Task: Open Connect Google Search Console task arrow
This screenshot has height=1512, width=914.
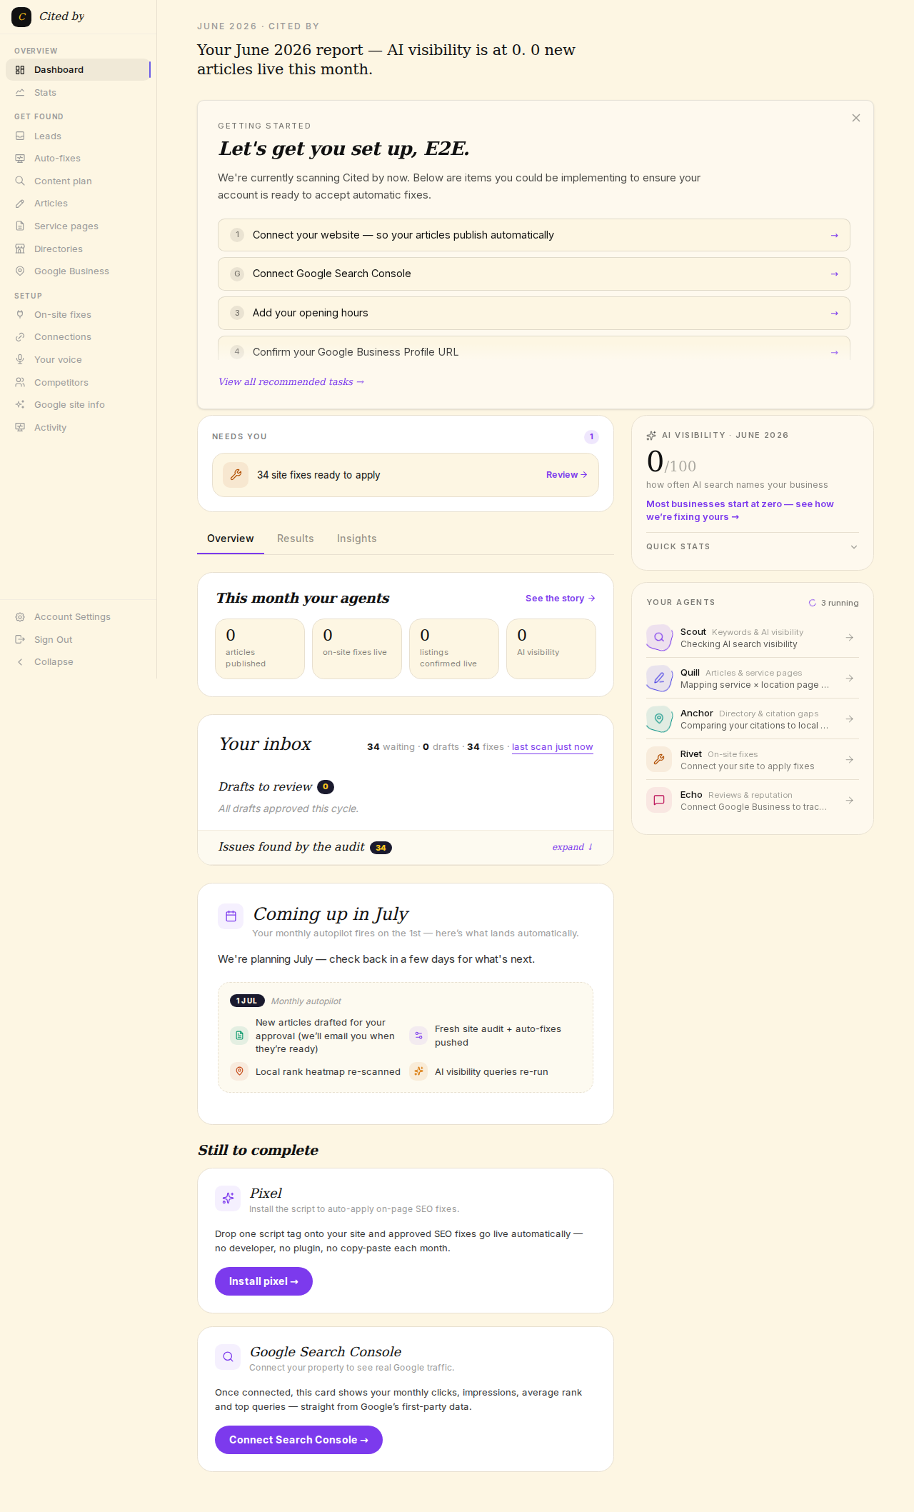Action: [834, 274]
